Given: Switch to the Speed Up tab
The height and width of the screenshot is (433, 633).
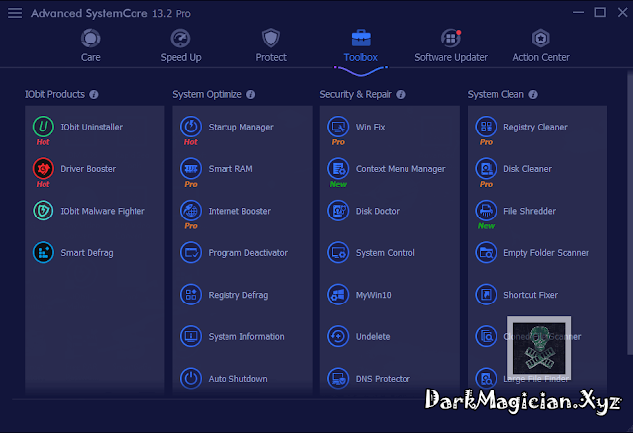Looking at the screenshot, I should [x=181, y=45].
